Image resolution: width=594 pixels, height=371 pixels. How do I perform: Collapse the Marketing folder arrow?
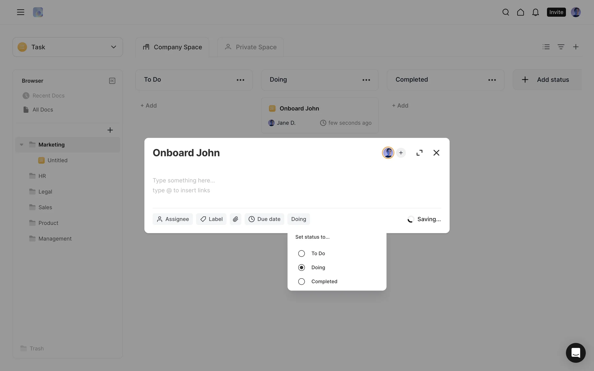pos(21,145)
